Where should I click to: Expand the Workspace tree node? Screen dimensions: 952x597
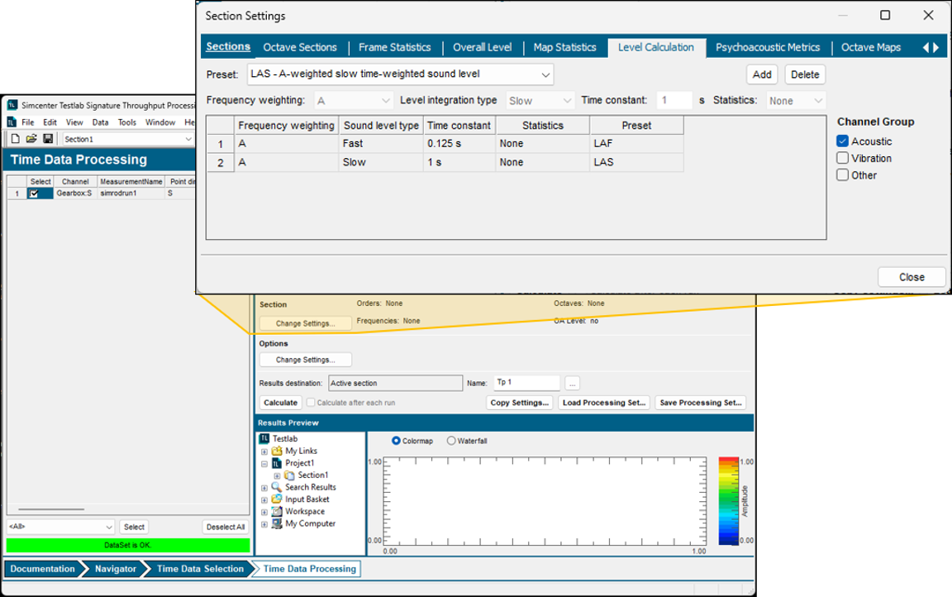264,512
